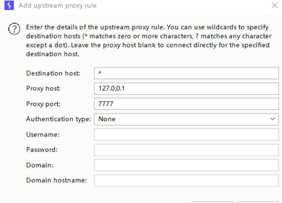Click inside the Domain input field

186,165
